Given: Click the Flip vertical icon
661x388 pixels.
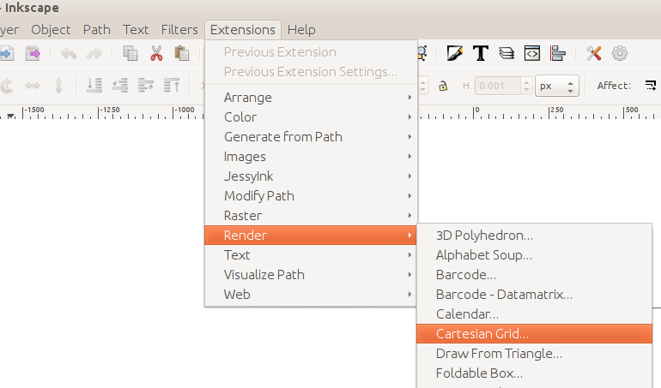Looking at the screenshot, I should [58, 86].
